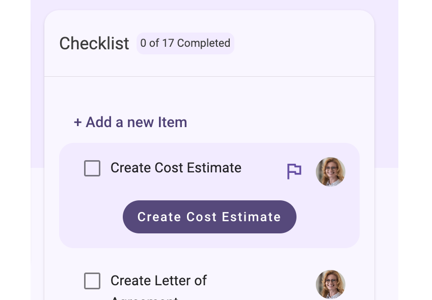Toggle the checkbox for the first checklist task
Screen dimensions: 432x300
click(92, 168)
